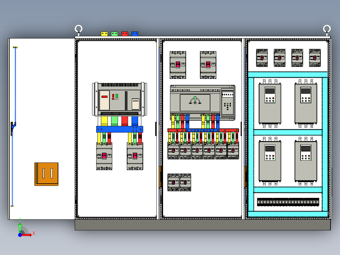Select the left breaker of the lower pair in middle compartment
The width and height of the screenshot is (340, 255).
click(173, 182)
